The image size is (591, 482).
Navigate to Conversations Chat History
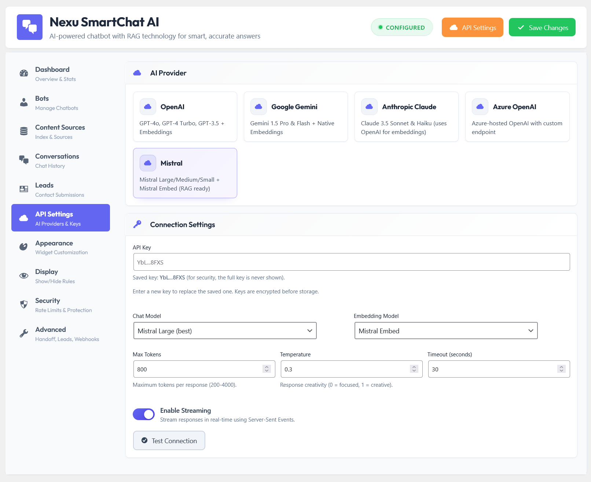point(60,160)
